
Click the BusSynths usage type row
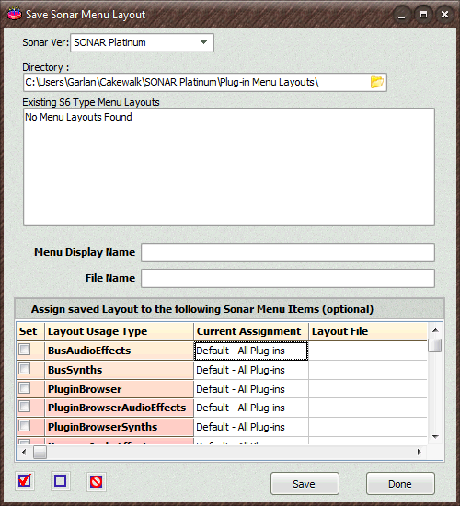point(119,370)
